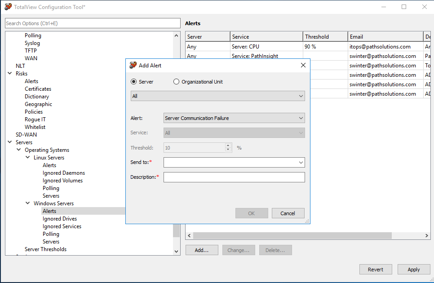
Task: Collapse the Windows Servers tree node
Action: [x=27, y=203]
